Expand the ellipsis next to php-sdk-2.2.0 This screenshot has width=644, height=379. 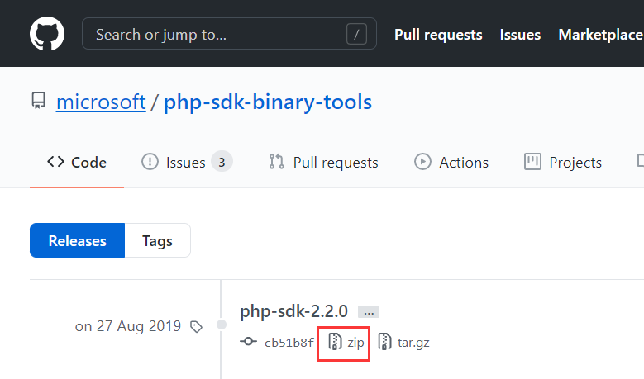[369, 312]
